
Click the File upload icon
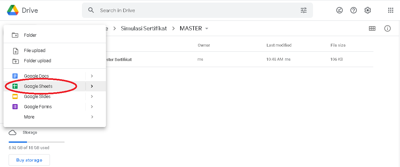pos(15,50)
